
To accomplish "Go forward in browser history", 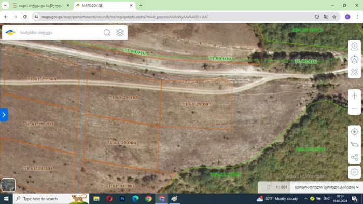I will coord(15,17).
